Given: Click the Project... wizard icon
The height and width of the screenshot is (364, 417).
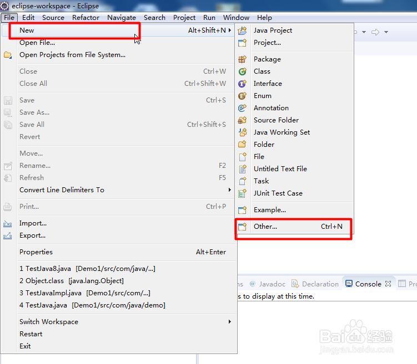Looking at the screenshot, I should [242, 43].
